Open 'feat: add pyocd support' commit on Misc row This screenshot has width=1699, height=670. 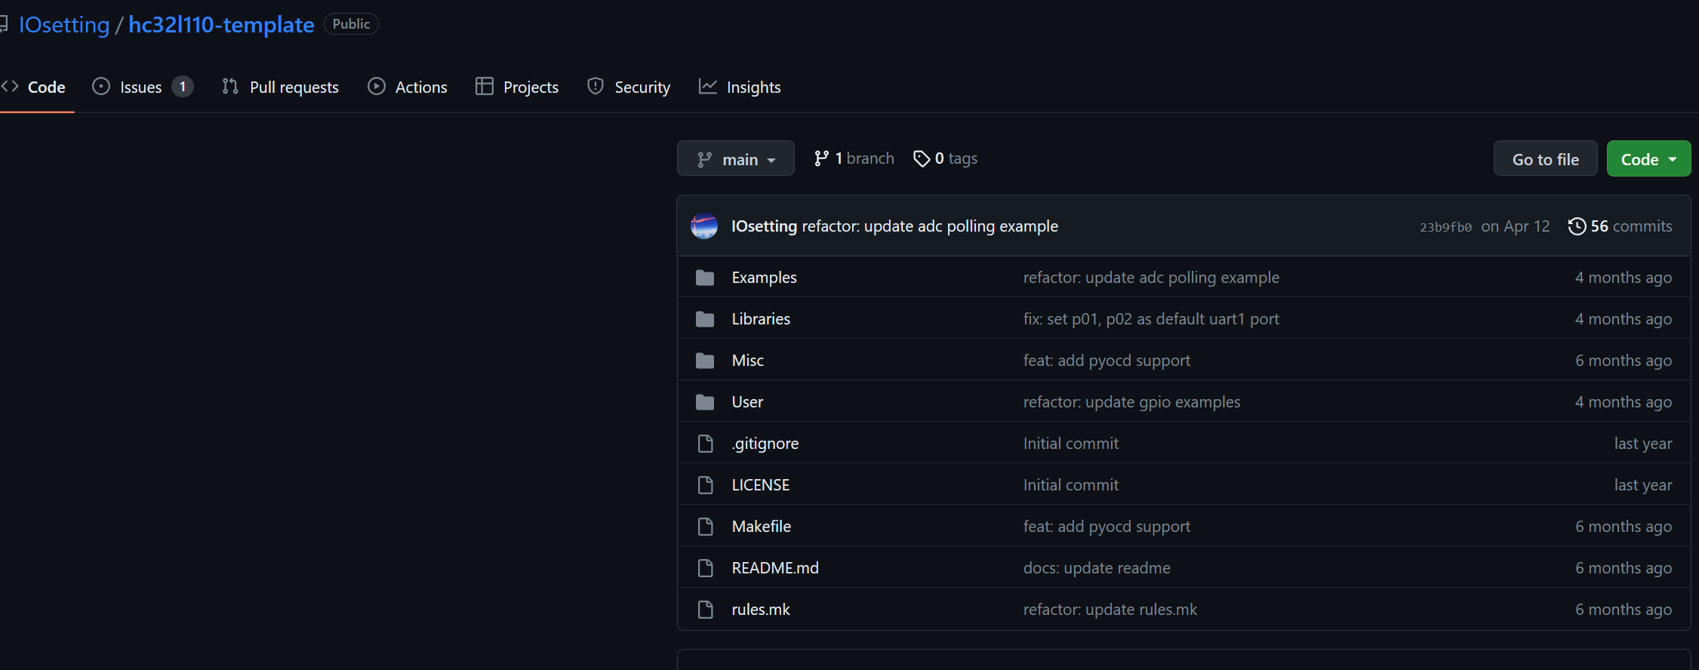(x=1107, y=361)
